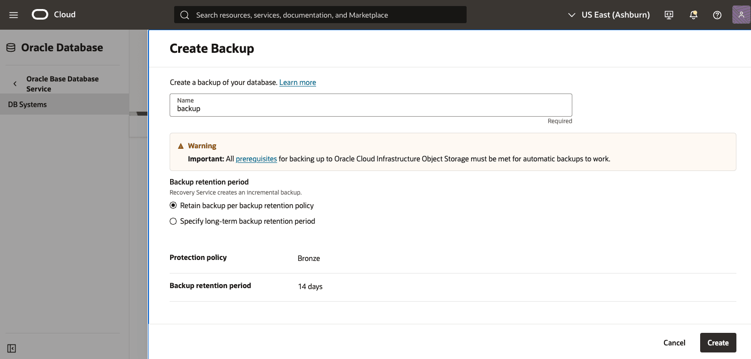Cancel the backup creation
The height and width of the screenshot is (359, 751).
(674, 342)
